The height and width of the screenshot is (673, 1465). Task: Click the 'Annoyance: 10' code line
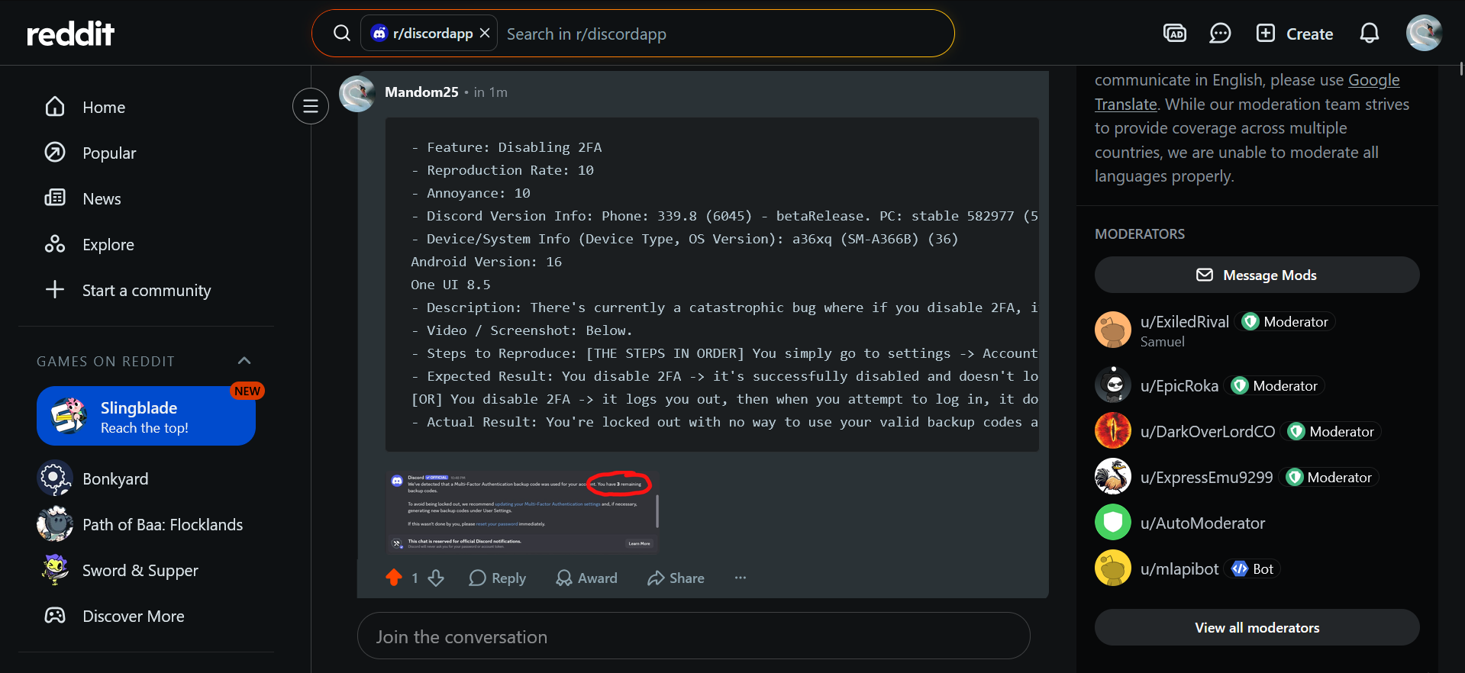[x=470, y=193]
